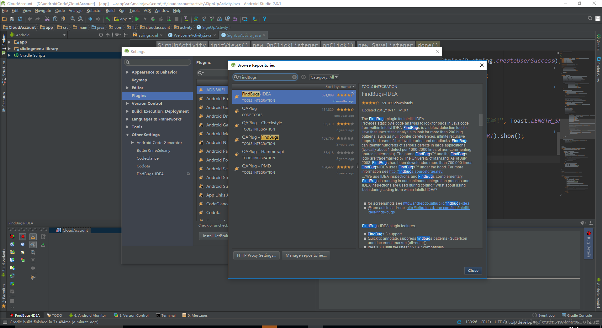Viewport: 602px width, 328px height.
Task: Click the search everywhere magnifier icon
Action: [590, 18]
